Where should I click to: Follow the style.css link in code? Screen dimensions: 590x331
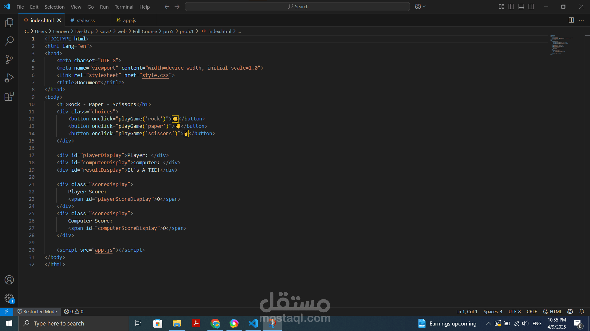155,75
